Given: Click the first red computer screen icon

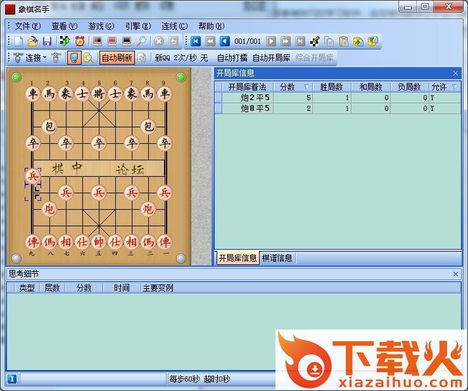Looking at the screenshot, I should (98, 41).
